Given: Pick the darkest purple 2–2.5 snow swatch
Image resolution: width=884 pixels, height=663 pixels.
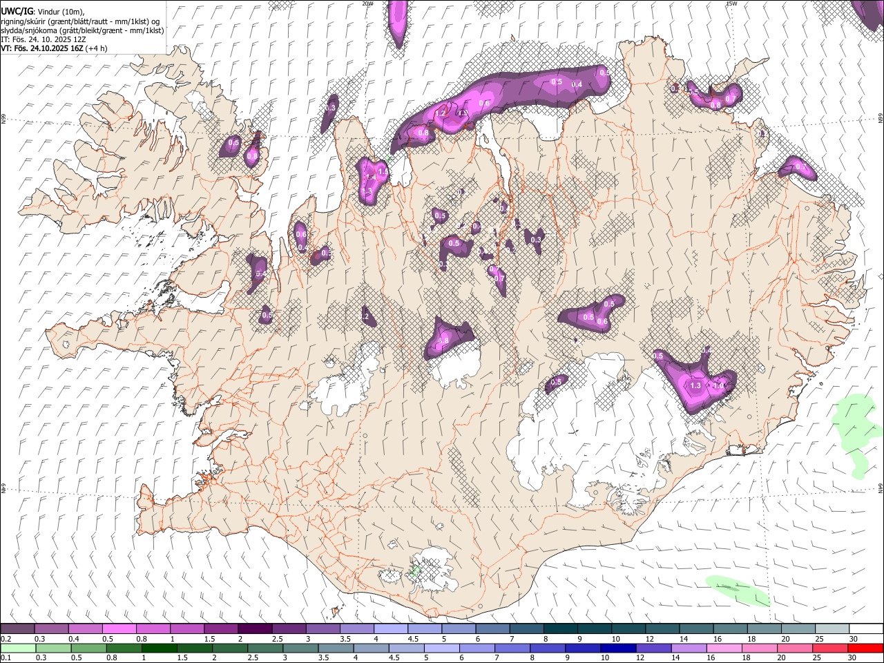Looking at the screenshot, I should [256, 628].
